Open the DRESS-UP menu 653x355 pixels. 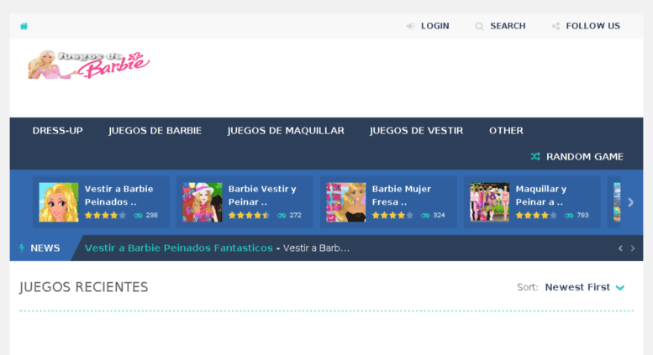(x=57, y=131)
